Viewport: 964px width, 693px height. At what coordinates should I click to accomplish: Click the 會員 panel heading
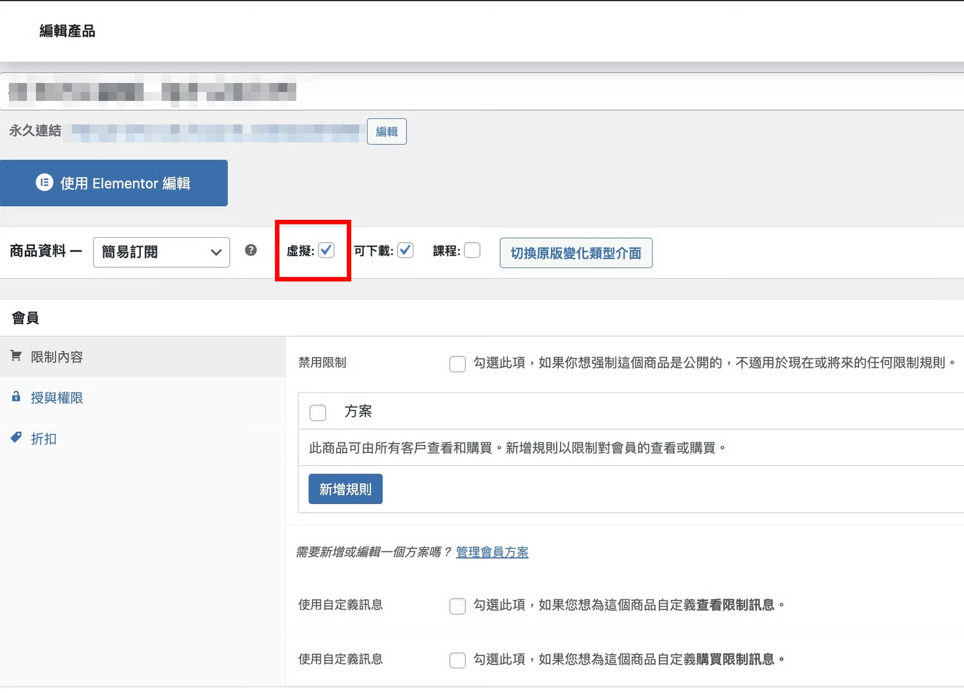point(25,318)
